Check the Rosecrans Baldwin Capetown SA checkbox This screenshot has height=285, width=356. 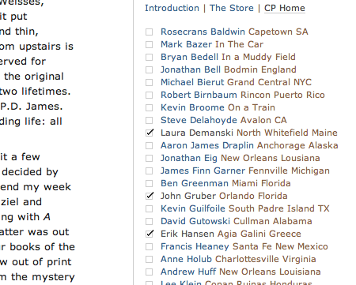[x=150, y=32]
